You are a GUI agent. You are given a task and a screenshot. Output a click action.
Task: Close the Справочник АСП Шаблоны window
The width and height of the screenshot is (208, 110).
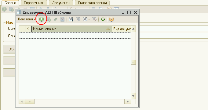135,12
